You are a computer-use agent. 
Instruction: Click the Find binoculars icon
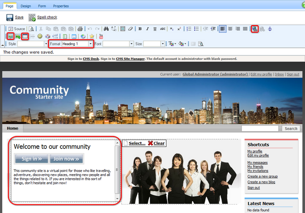point(106,29)
